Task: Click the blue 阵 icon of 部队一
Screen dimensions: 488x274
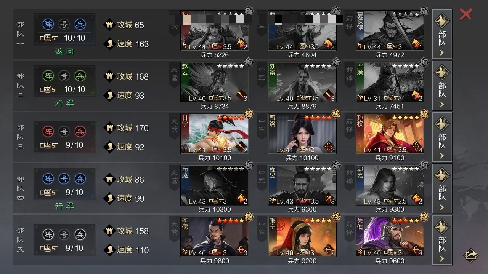Action: [48, 24]
